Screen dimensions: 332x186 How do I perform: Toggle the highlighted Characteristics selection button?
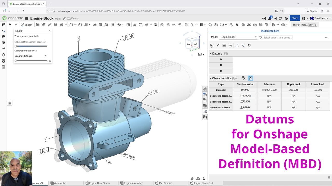point(251,78)
